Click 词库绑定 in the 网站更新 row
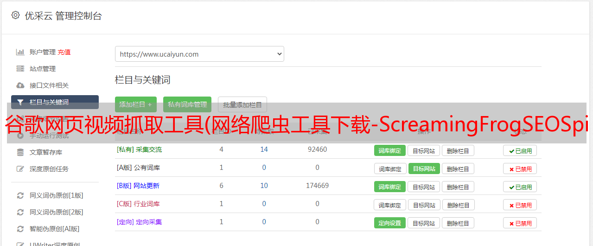Image resolution: width=593 pixels, height=246 pixels. [x=390, y=187]
